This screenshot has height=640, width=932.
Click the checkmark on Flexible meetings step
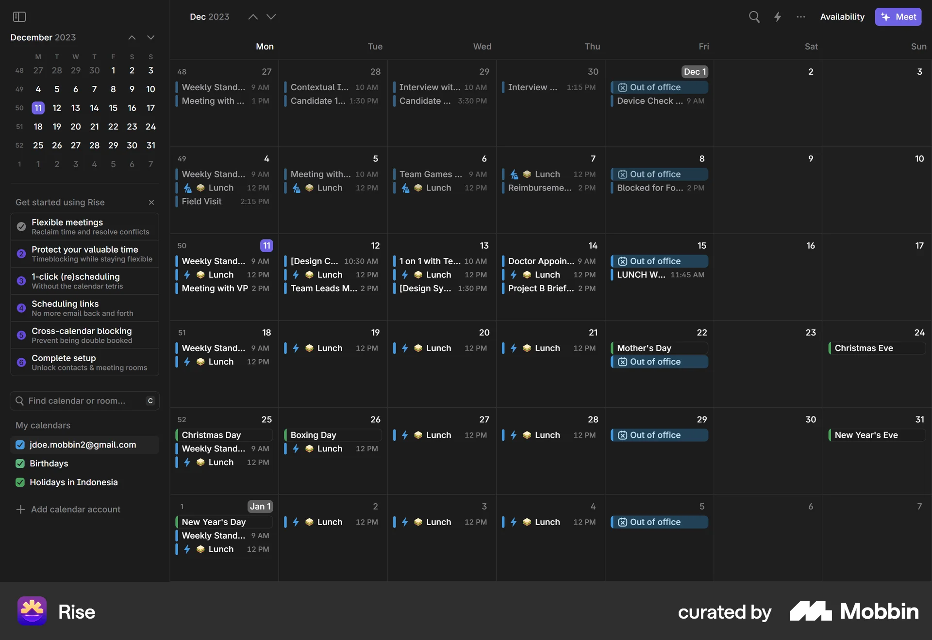point(20,226)
